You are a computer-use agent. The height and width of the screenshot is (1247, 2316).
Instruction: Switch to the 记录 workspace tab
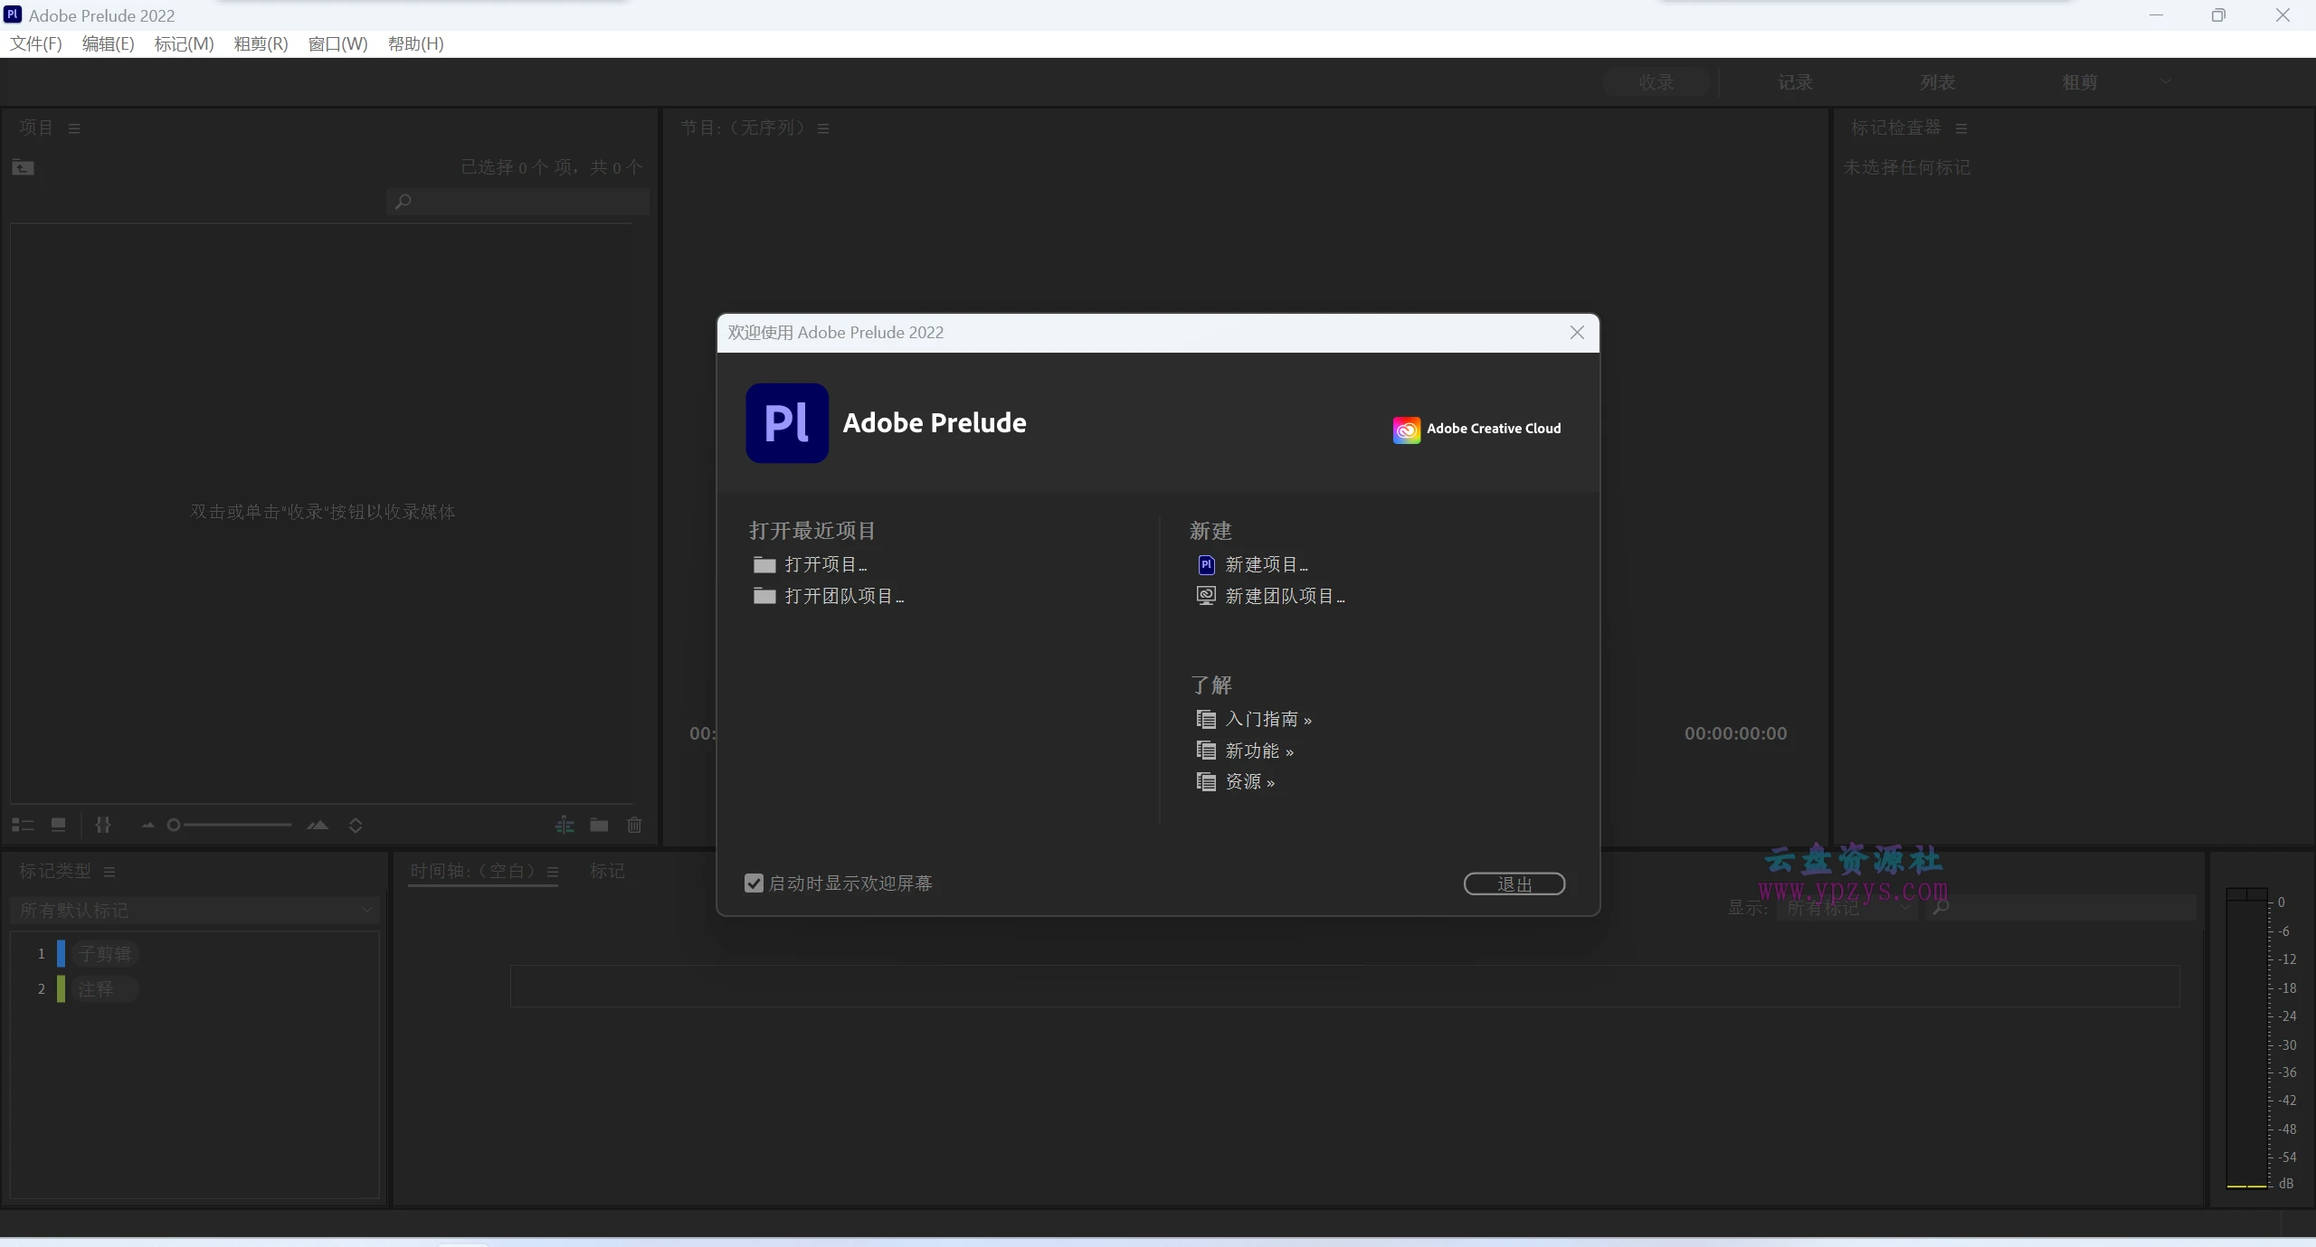pyautogui.click(x=1795, y=82)
